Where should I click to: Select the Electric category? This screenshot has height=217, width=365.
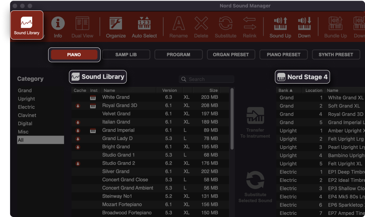coord(26,107)
